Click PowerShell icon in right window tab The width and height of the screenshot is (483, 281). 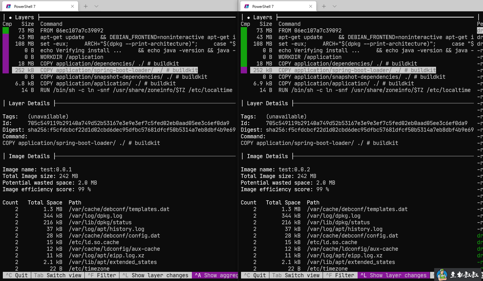tap(246, 6)
